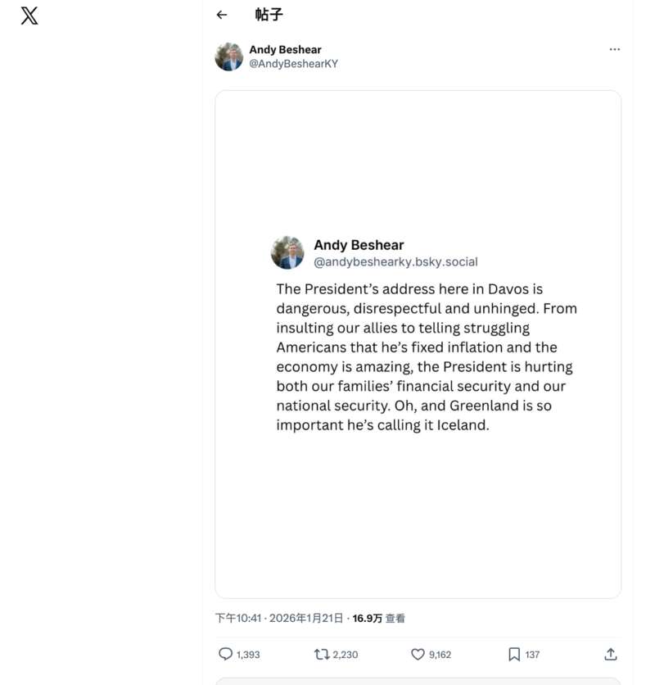Click the Andy Beshear display name
The height and width of the screenshot is (685, 655).
click(285, 50)
